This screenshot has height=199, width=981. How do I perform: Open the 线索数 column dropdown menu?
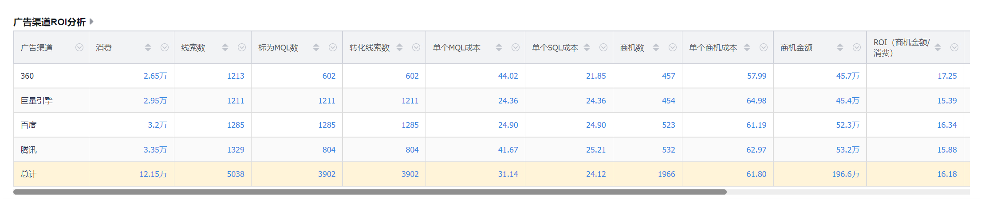click(x=242, y=47)
